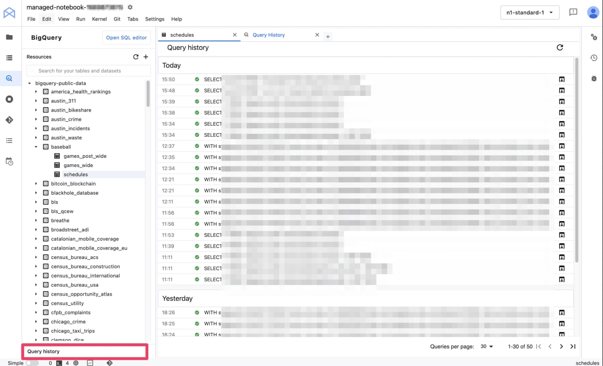Image resolution: width=603 pixels, height=366 pixels.
Task: Open property inspector gears icon
Action: (x=594, y=37)
